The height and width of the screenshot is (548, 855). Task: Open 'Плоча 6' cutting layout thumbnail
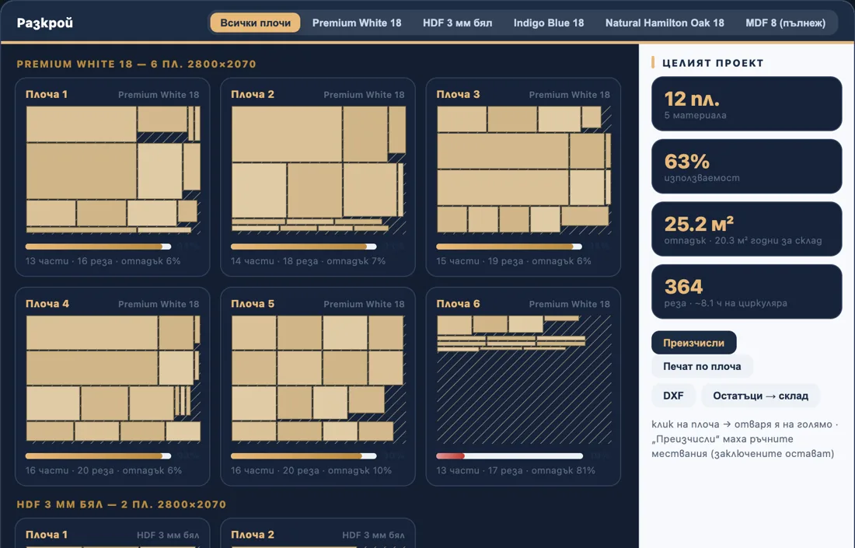pos(524,379)
